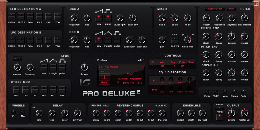Click the Dry / Wet distortion knob
The image size is (260, 130).
point(189,88)
